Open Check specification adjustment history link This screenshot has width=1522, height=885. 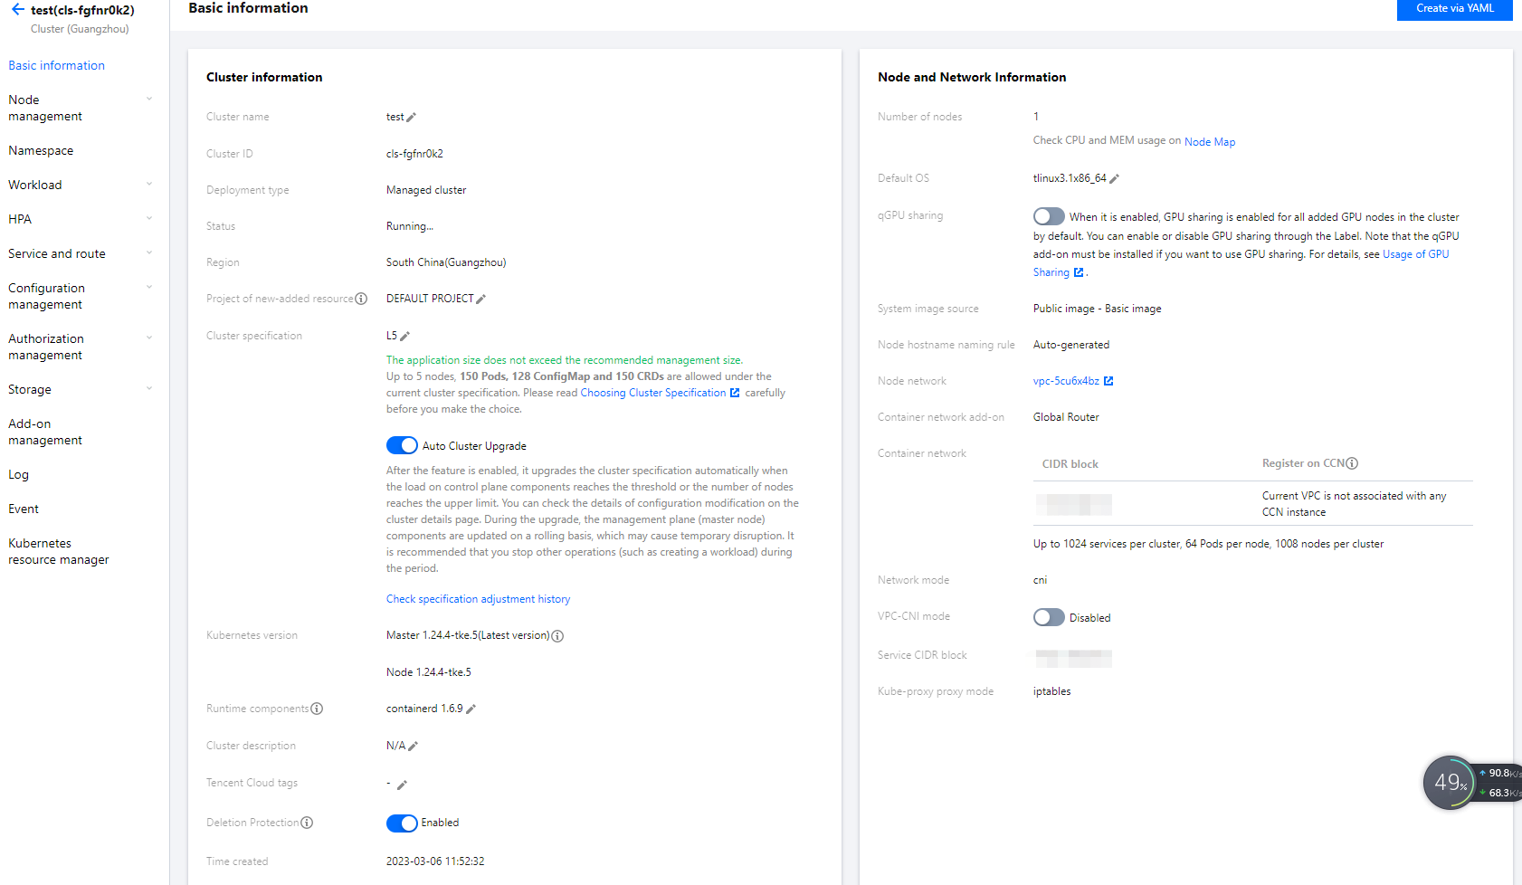click(478, 599)
